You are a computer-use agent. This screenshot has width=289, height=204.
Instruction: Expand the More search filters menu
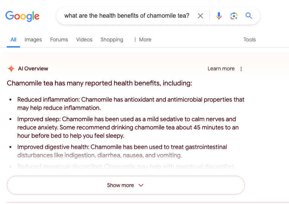(142, 40)
